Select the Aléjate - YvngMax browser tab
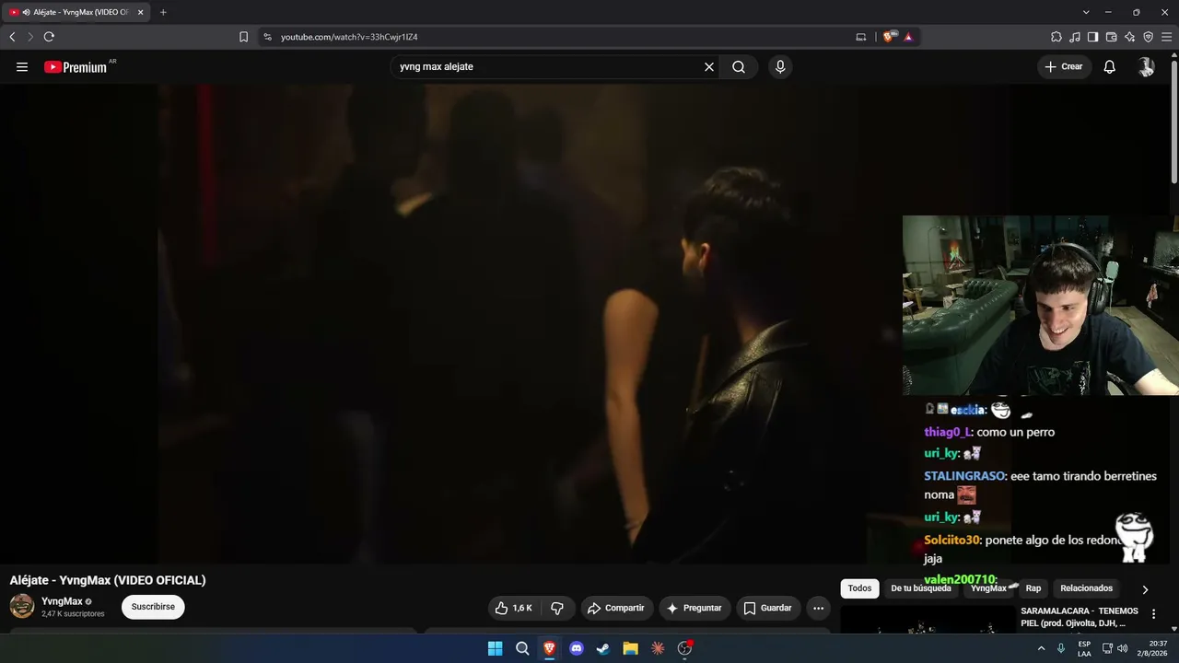The image size is (1179, 663). (x=77, y=12)
